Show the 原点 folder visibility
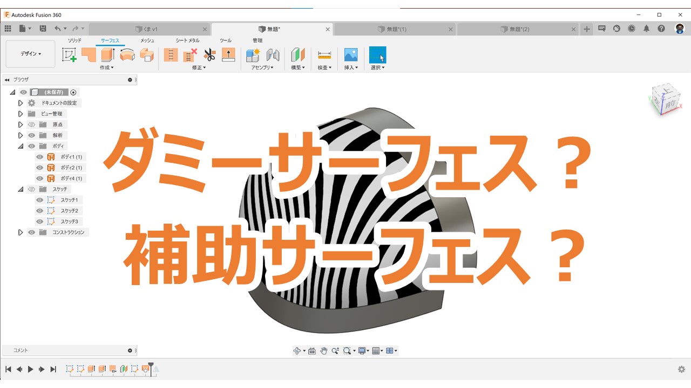 click(x=31, y=124)
